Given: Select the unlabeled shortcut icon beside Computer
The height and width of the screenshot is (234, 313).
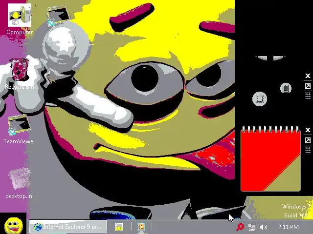Looking at the screenshot, I should coord(57,16).
